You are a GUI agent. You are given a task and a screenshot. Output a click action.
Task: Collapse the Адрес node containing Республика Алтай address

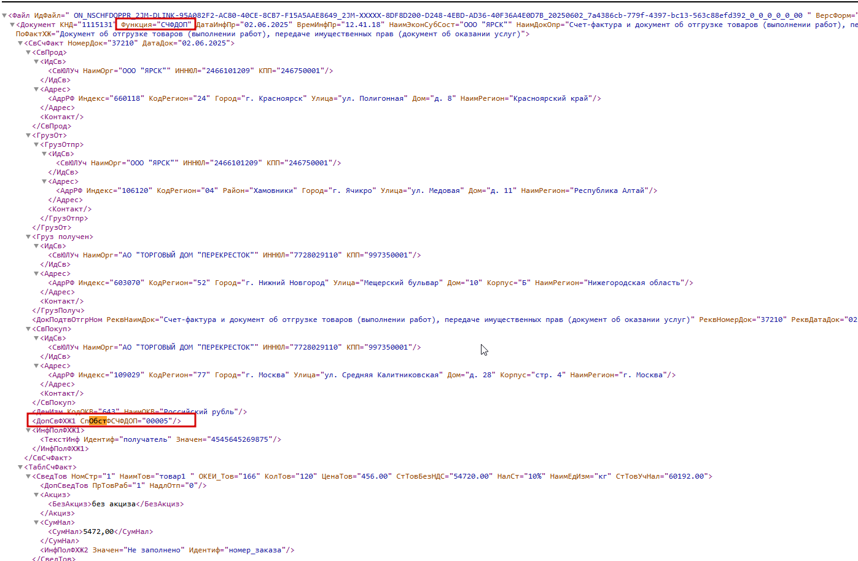click(x=44, y=181)
